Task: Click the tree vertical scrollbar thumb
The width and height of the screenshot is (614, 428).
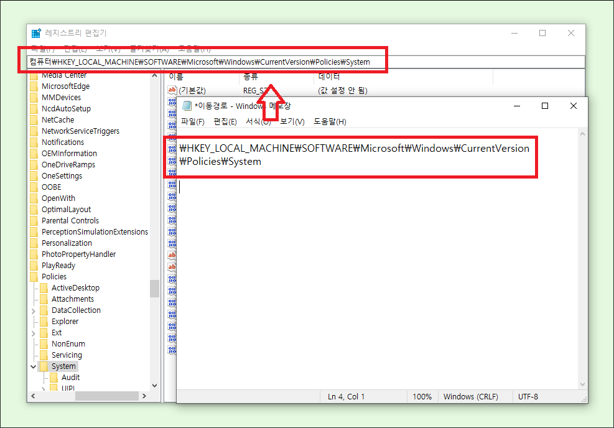Action: (154, 289)
